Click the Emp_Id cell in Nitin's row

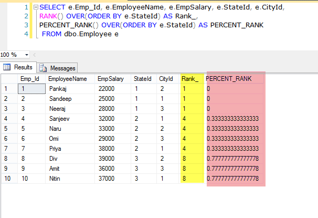pyautogui.click(x=31, y=179)
